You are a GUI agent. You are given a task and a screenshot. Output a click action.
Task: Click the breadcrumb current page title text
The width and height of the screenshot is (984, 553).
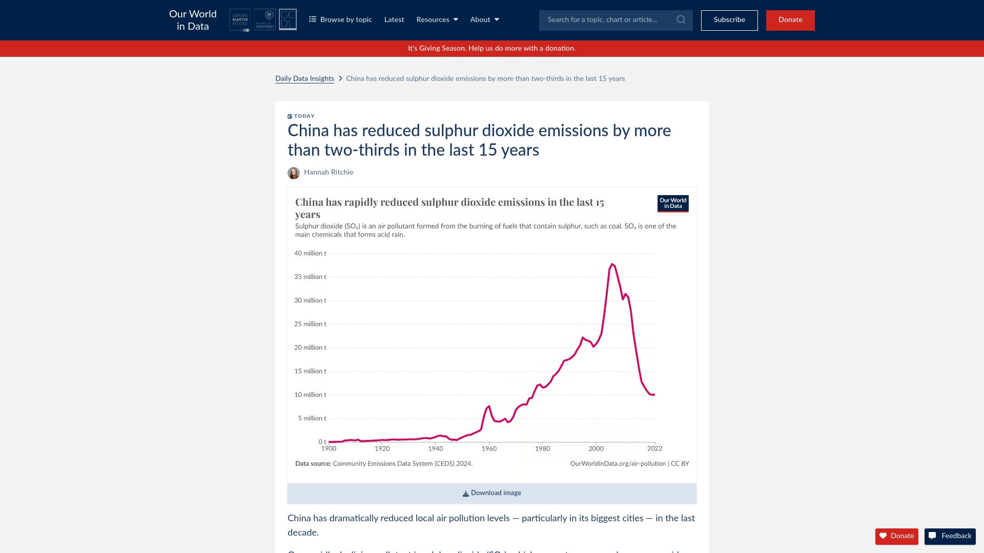[x=485, y=79]
